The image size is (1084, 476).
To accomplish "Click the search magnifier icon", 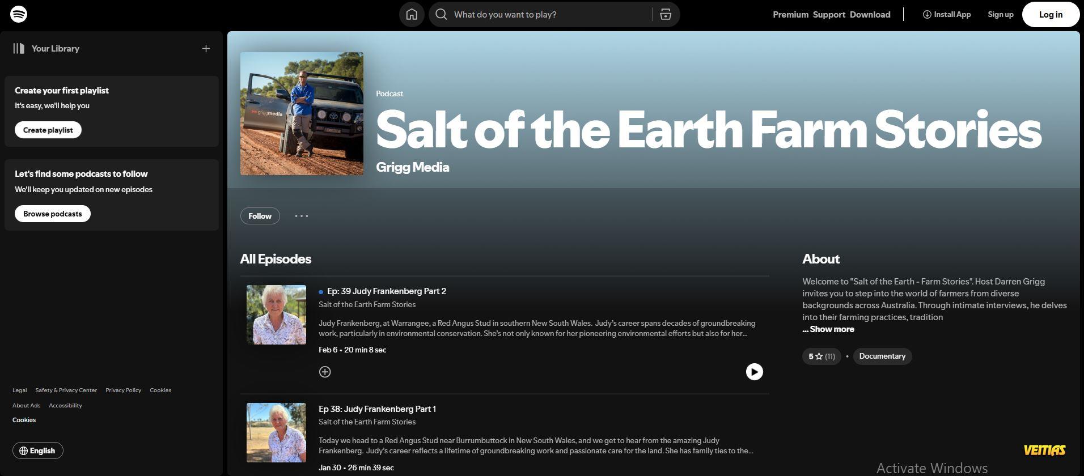I will [x=441, y=15].
